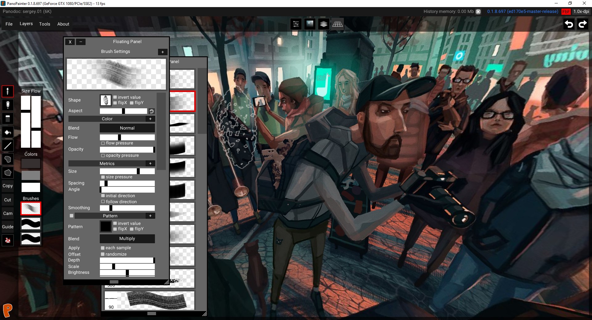Select the Eraser tool
The image size is (592, 320).
coord(8,118)
